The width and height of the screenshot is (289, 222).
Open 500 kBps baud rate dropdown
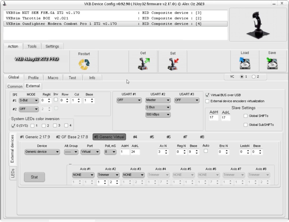tap(158, 114)
